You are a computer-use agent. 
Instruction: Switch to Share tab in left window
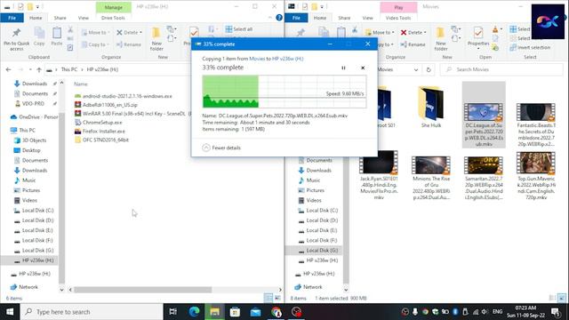60,18
